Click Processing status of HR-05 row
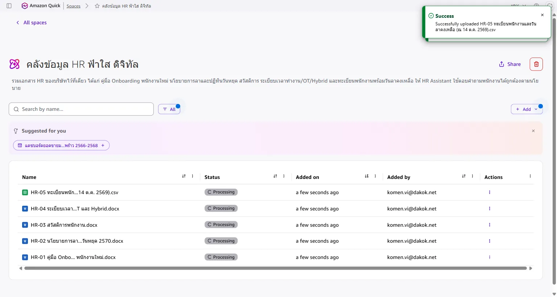557x297 pixels. point(221,192)
